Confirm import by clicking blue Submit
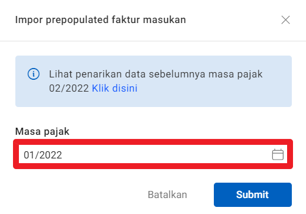The height and width of the screenshot is (214, 306). 253,194
